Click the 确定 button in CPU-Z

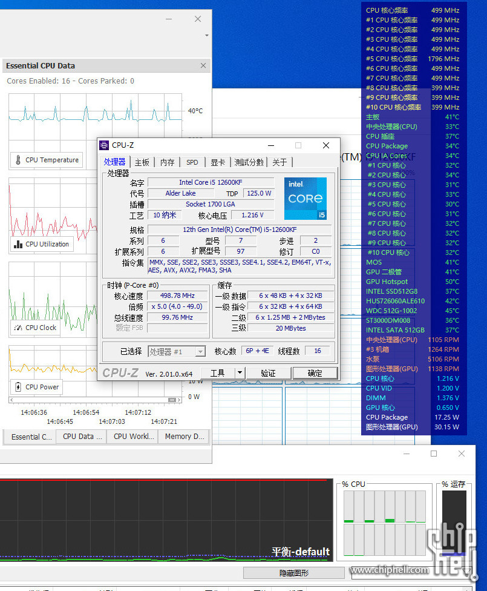tap(315, 373)
